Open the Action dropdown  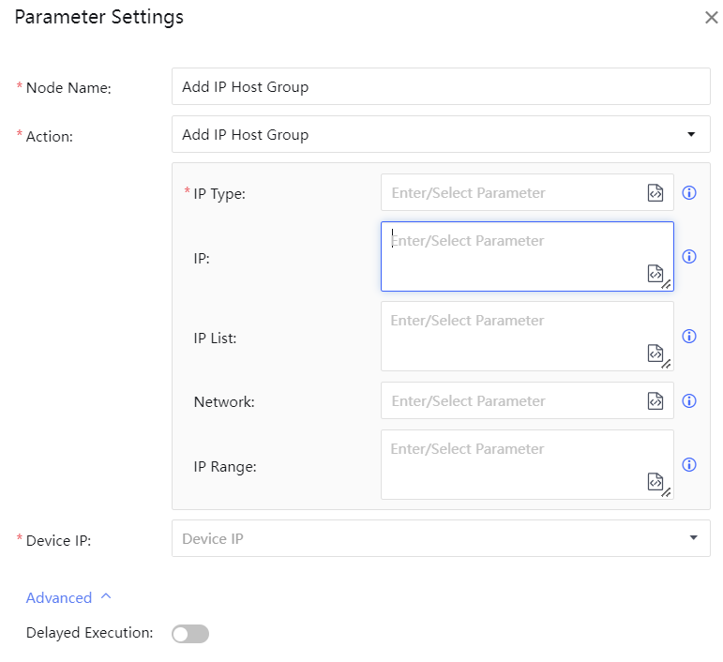click(x=441, y=135)
